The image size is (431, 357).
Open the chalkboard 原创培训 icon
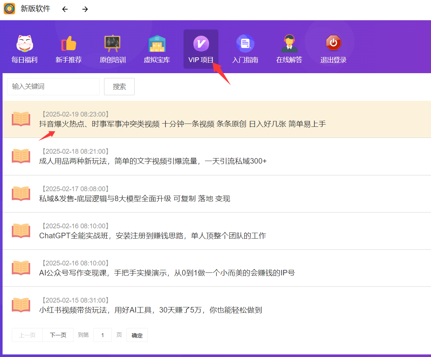point(113,43)
